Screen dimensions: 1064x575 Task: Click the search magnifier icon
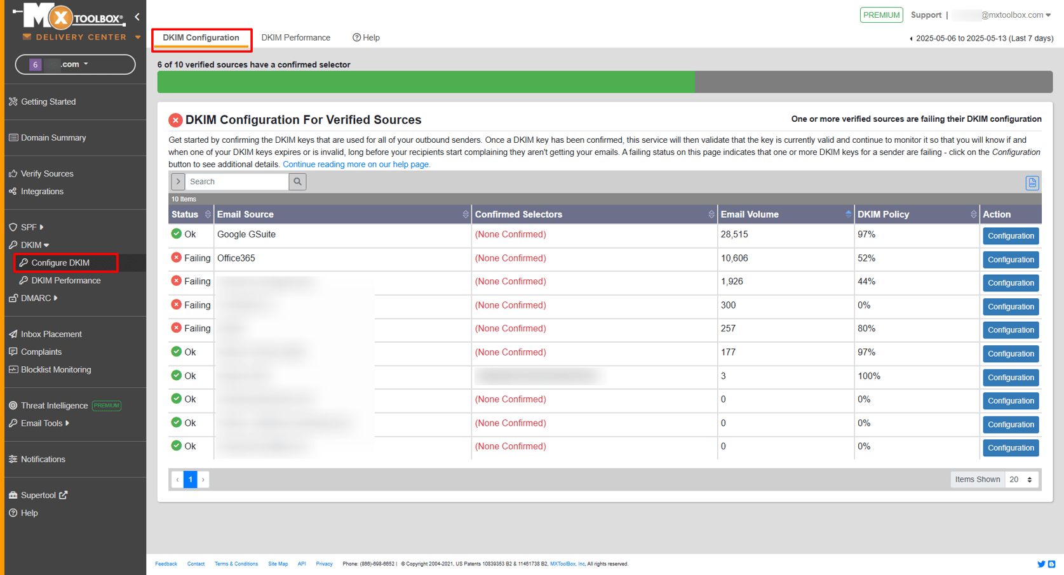(297, 182)
